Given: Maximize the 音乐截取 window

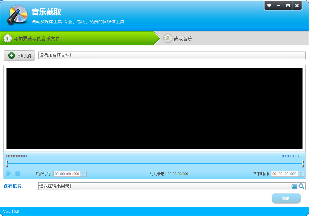Looking at the screenshot, I should tap(288, 6).
